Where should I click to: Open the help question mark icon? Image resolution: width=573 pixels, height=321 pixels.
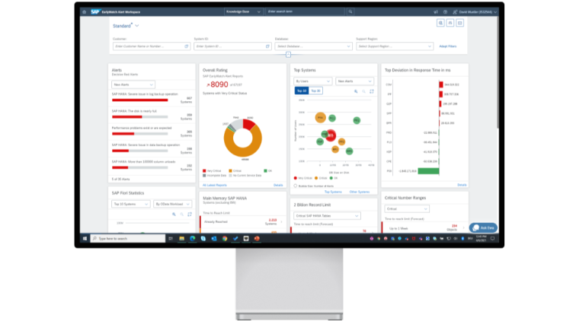point(446,12)
